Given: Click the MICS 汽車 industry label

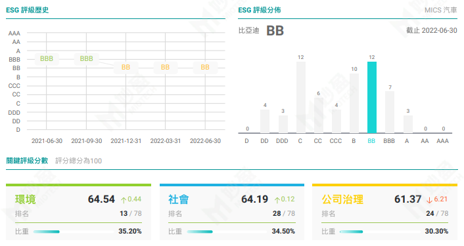Looking at the screenshot, I should pos(440,10).
